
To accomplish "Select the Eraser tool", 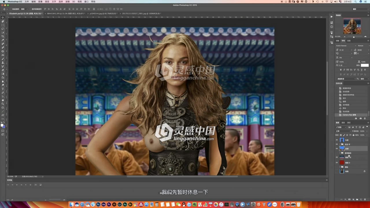I will point(3,70).
